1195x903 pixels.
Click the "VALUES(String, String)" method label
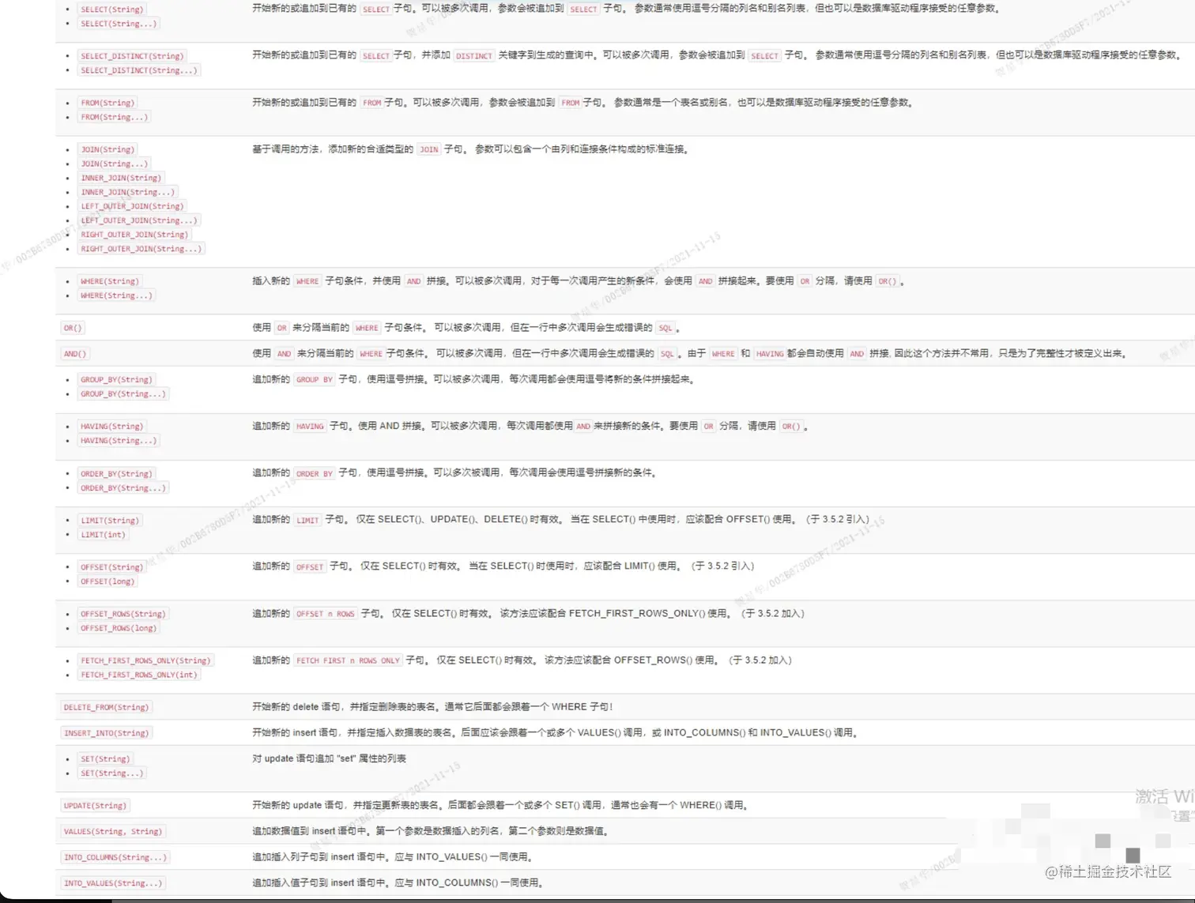tap(112, 832)
